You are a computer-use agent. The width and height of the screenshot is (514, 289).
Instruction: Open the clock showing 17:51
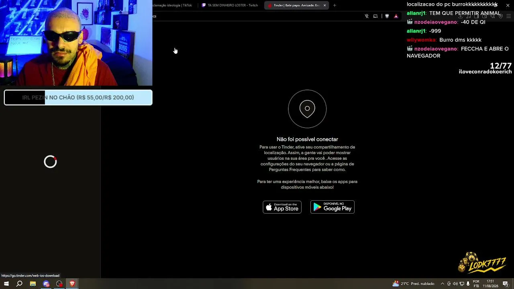[490, 284]
